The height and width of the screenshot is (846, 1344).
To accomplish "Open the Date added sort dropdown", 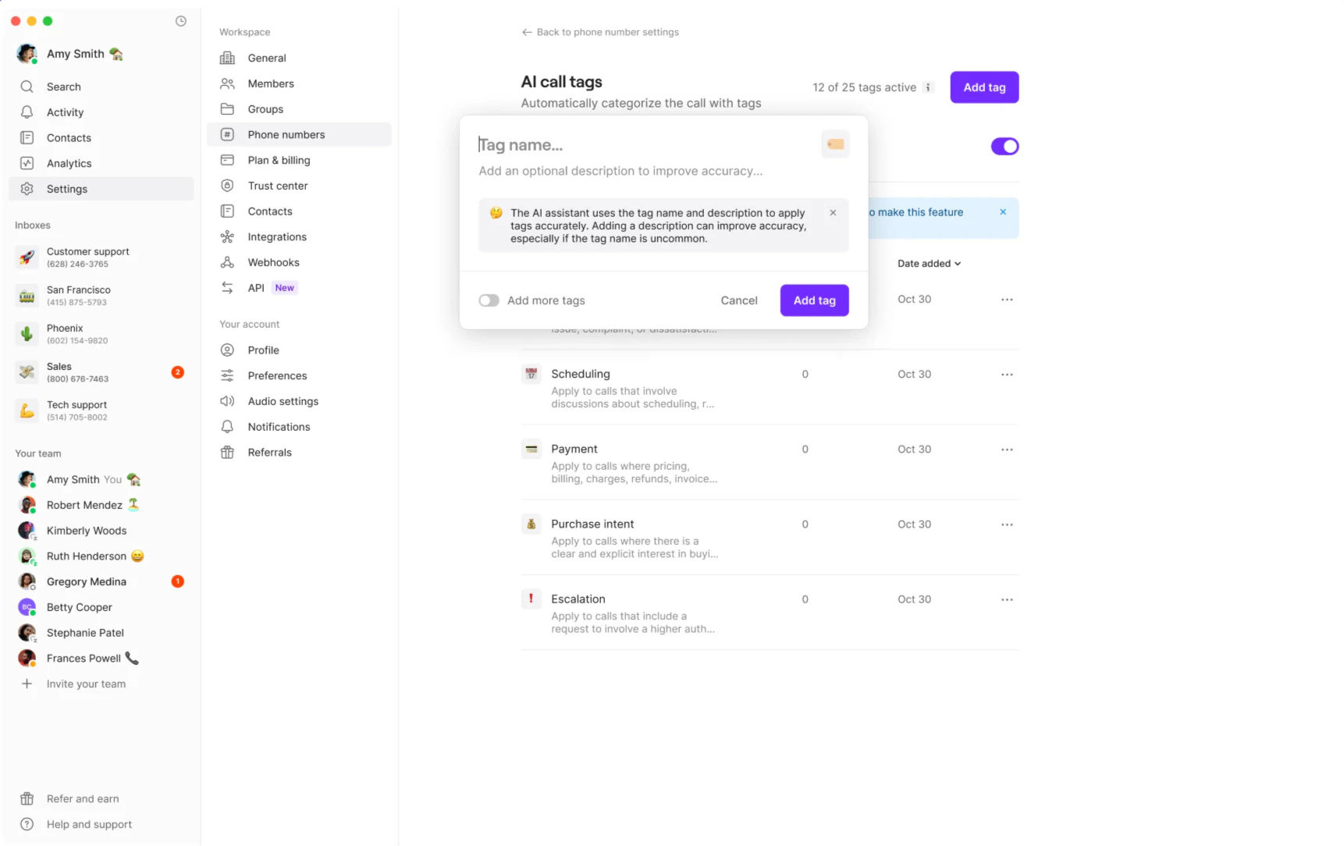I will (x=929, y=263).
